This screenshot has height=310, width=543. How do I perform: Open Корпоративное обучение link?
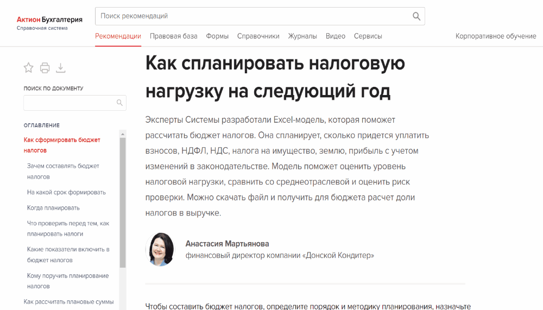[496, 36]
